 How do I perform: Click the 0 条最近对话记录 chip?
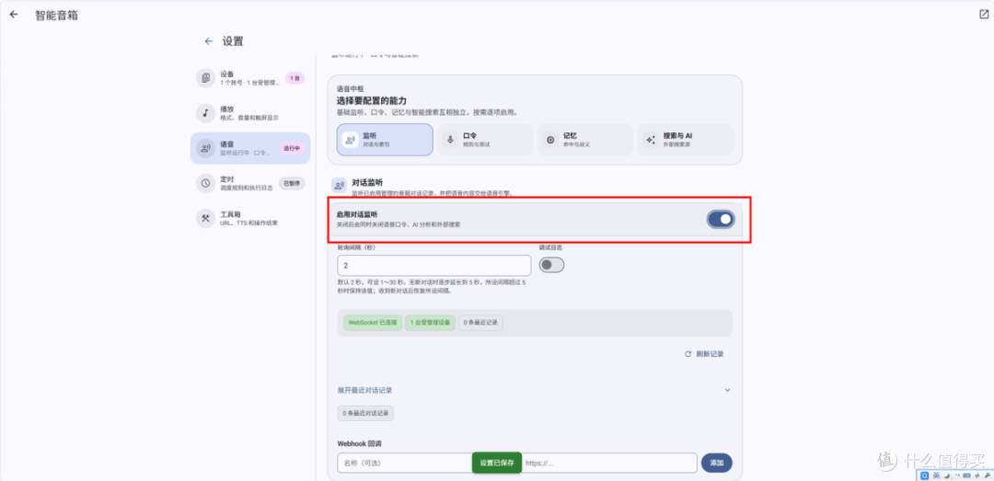[x=365, y=413]
